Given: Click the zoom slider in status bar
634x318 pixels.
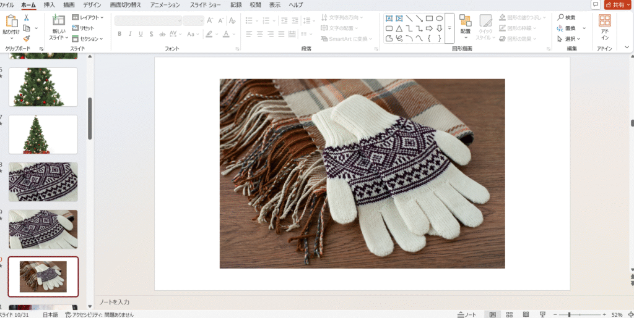Looking at the screenshot, I should pos(569,314).
